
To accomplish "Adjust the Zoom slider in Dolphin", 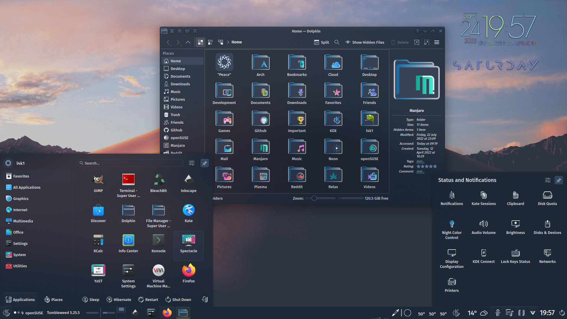I will [320, 198].
